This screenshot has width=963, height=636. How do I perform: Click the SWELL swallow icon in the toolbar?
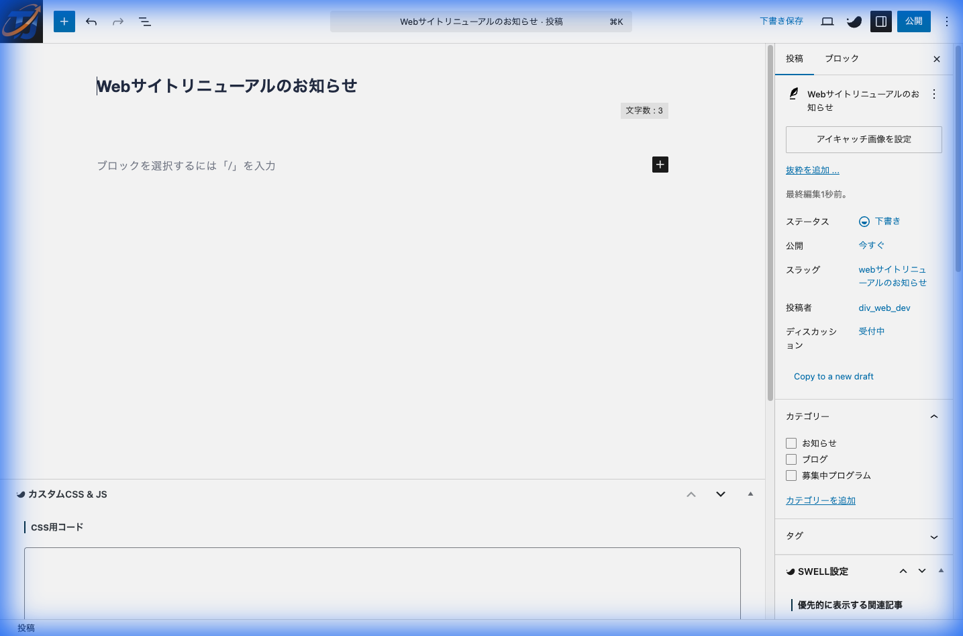point(854,21)
